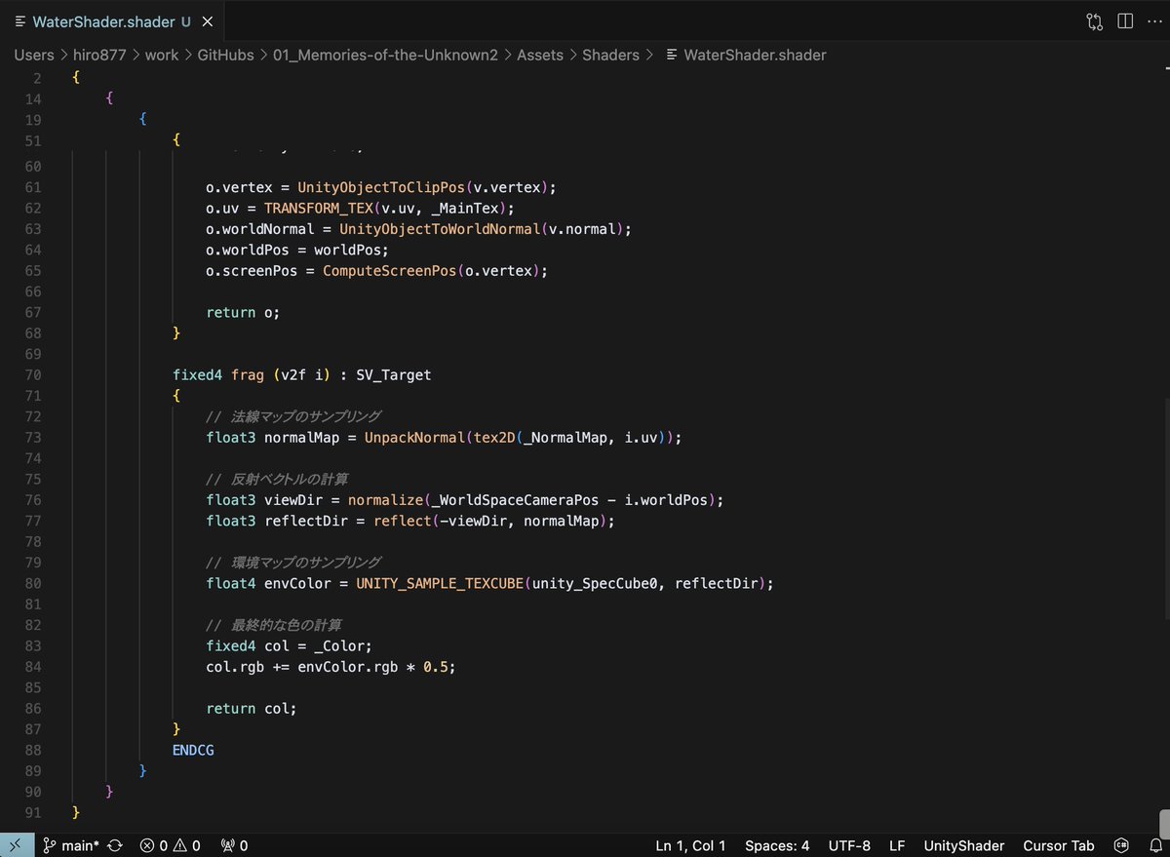Click 'return col;' on line 86
The image size is (1170, 857).
(252, 709)
